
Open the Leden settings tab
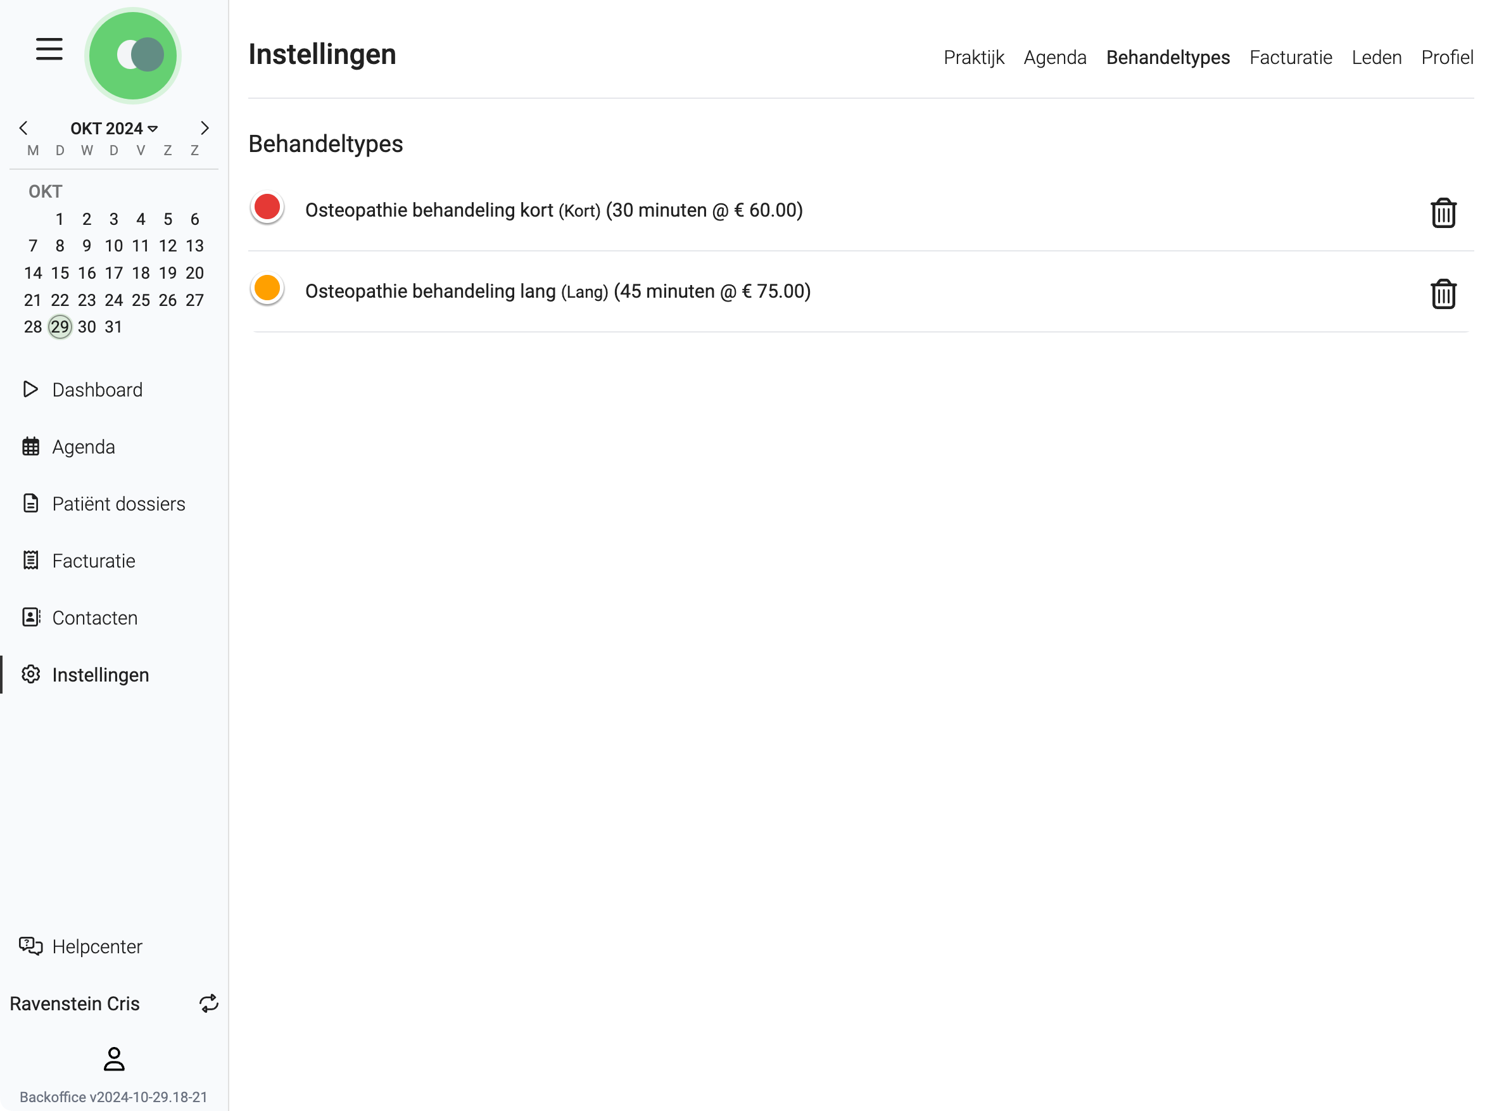pos(1375,57)
